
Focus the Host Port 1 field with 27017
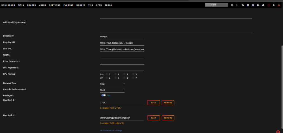click(x=122, y=103)
